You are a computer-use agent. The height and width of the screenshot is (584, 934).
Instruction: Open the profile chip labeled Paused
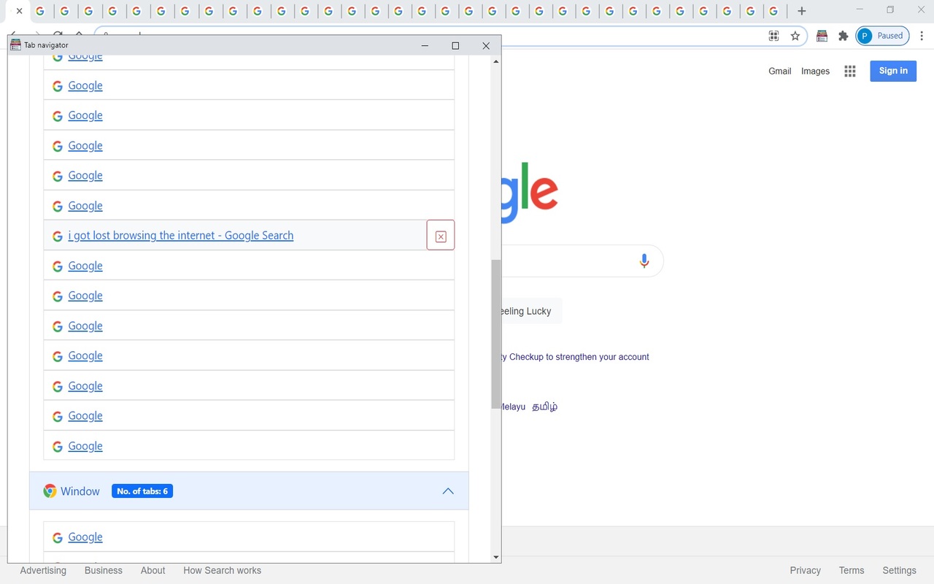click(882, 36)
